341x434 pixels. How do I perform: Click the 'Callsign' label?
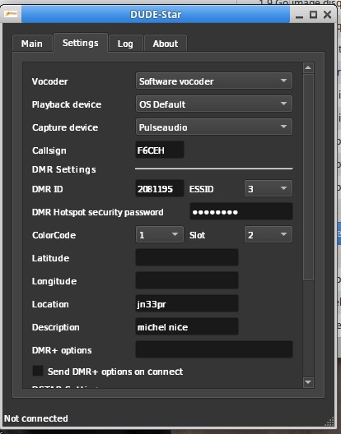pos(49,150)
